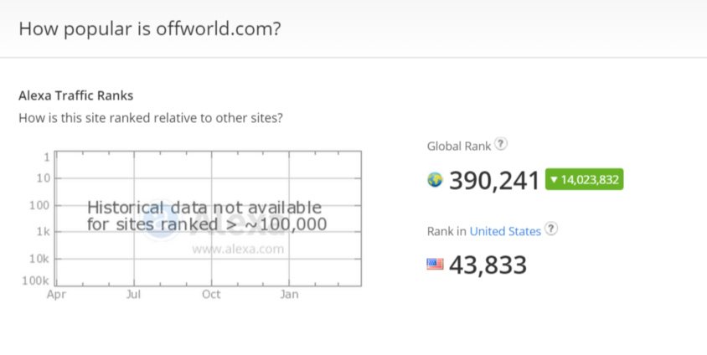Image resolution: width=707 pixels, height=355 pixels.
Task: Click the down arrow in green badge
Action: pyautogui.click(x=555, y=180)
